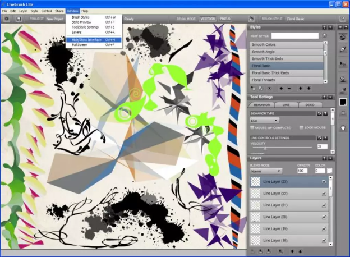Screen dimensions: 350x257
Task: Move style up in Styles list
Action: 301,89
